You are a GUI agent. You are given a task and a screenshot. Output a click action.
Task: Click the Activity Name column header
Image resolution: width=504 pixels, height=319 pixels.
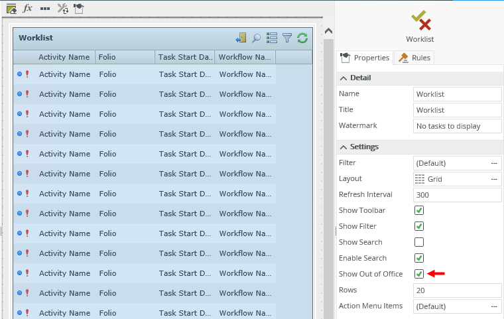tap(64, 57)
